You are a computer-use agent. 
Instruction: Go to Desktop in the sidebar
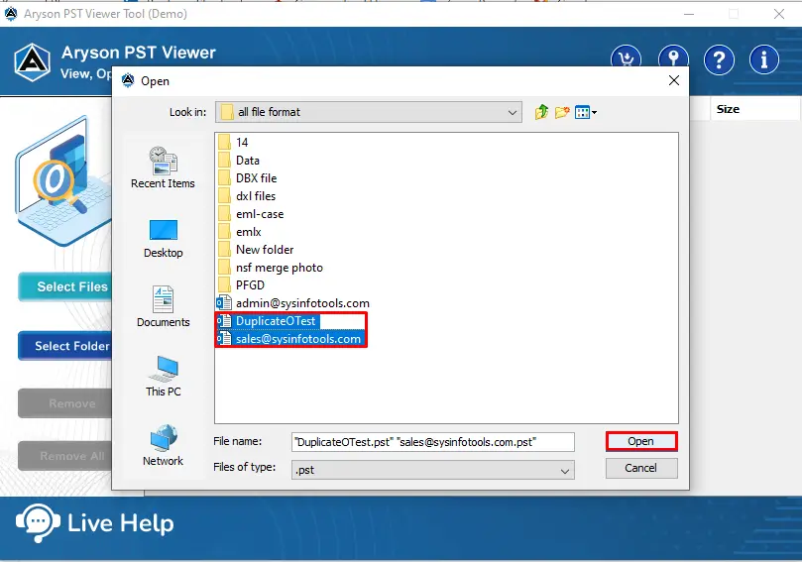[163, 238]
